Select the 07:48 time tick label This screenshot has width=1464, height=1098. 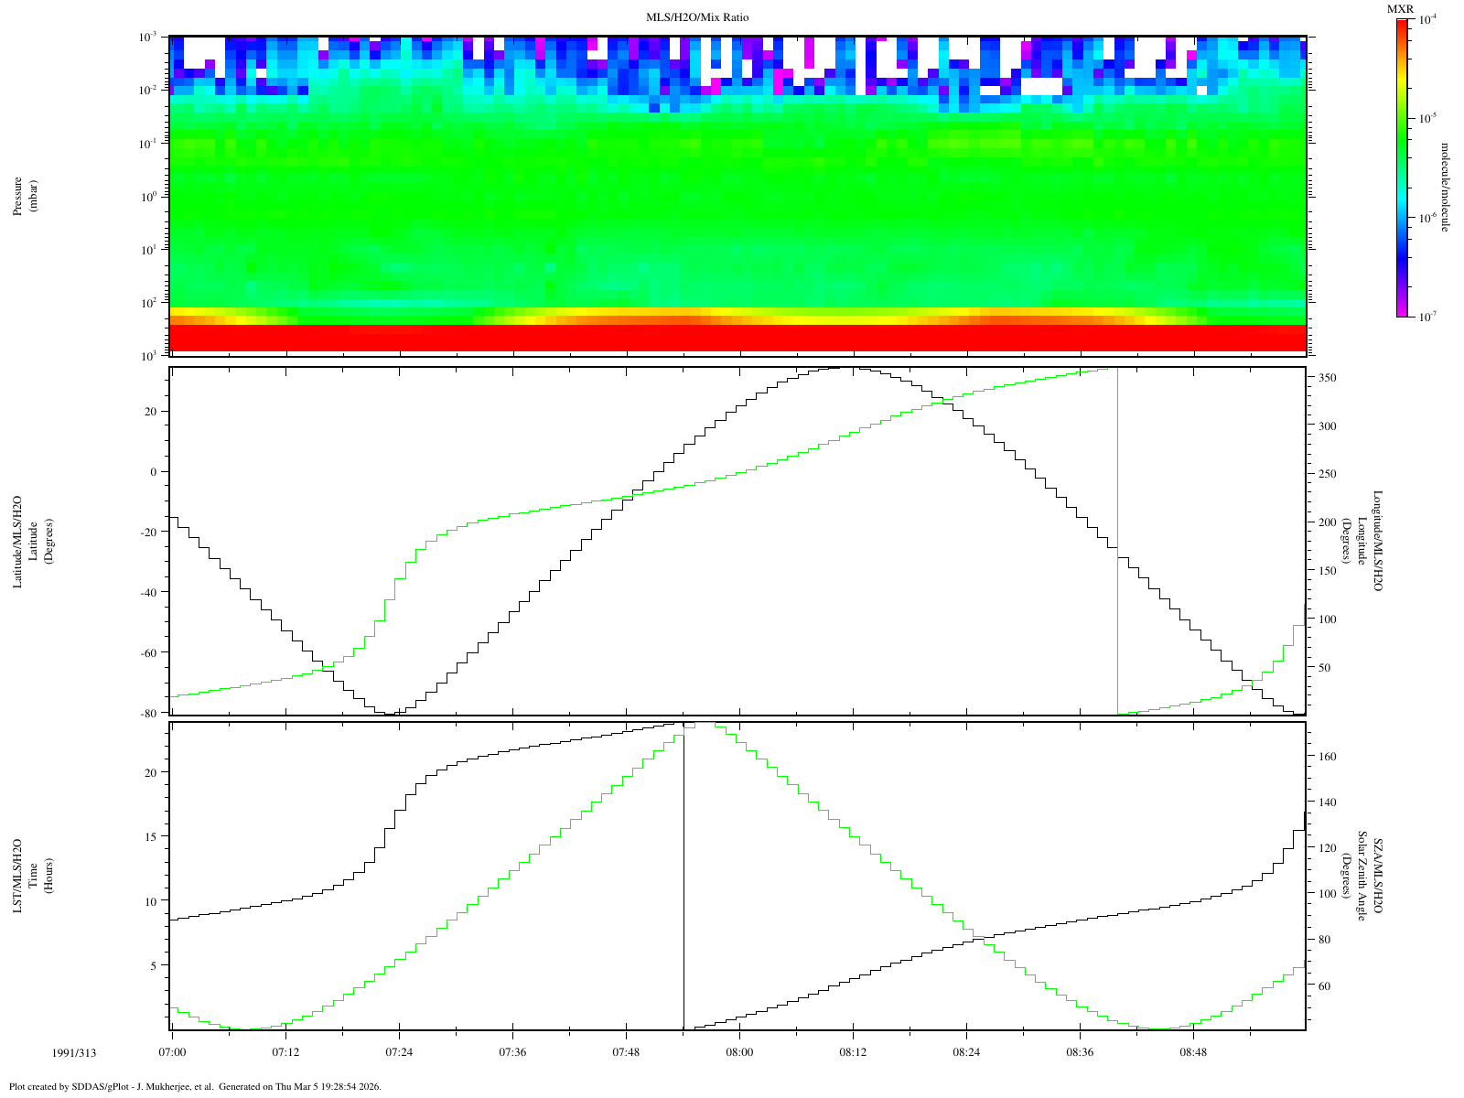[x=626, y=1053]
